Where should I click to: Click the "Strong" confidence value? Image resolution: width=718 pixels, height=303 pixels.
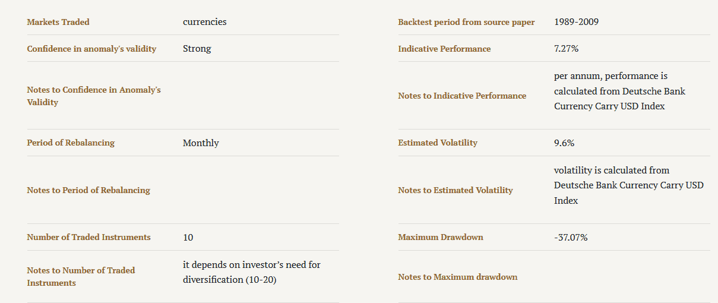(x=197, y=49)
